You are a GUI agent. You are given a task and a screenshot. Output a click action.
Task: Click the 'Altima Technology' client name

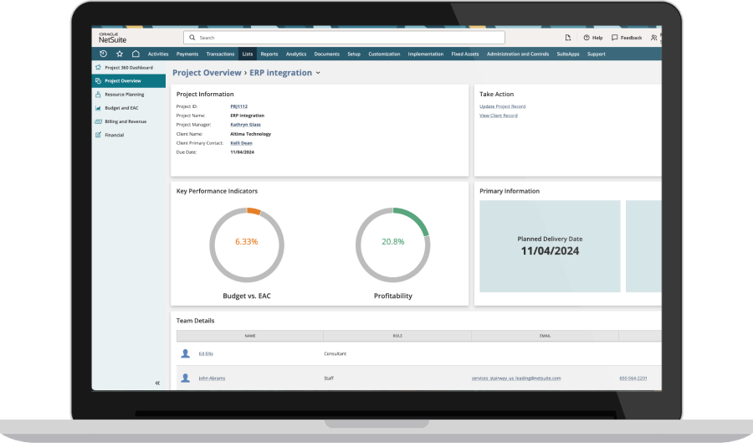pyautogui.click(x=251, y=134)
